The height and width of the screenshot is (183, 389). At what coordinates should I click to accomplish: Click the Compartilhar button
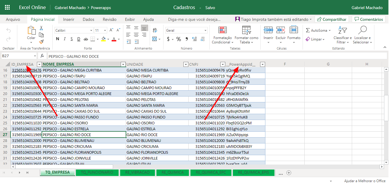332,19
